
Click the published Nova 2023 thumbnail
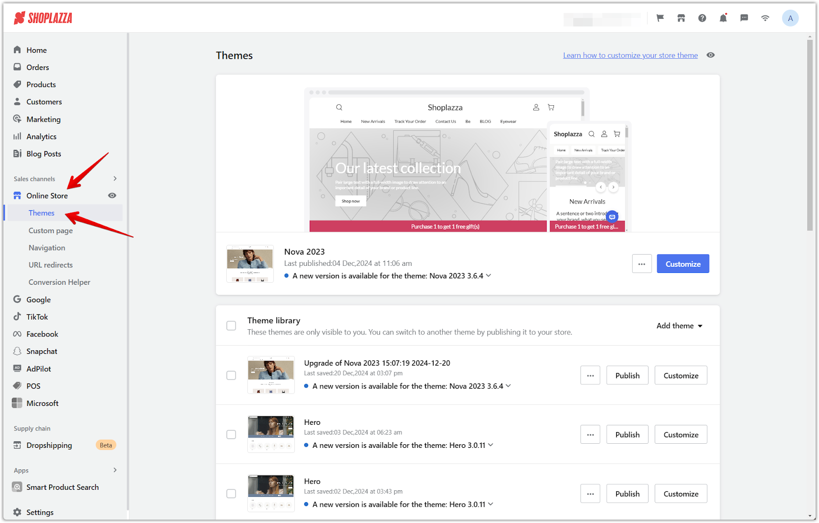(x=250, y=264)
